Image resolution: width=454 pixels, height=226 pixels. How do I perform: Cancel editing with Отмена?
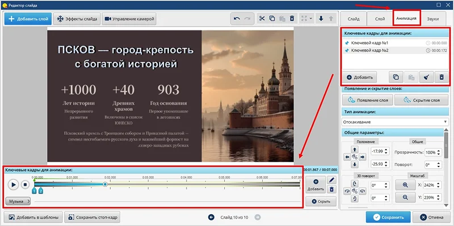pos(431,218)
